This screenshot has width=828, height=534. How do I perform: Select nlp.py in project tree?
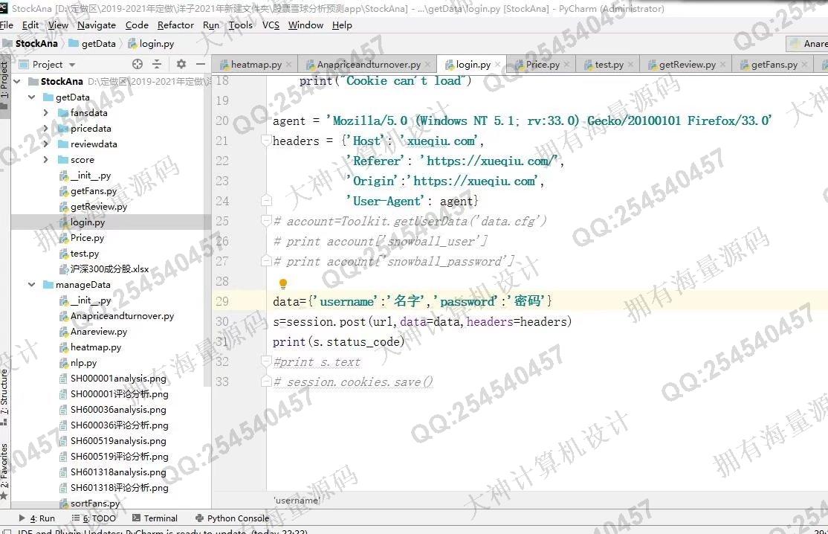(x=83, y=363)
